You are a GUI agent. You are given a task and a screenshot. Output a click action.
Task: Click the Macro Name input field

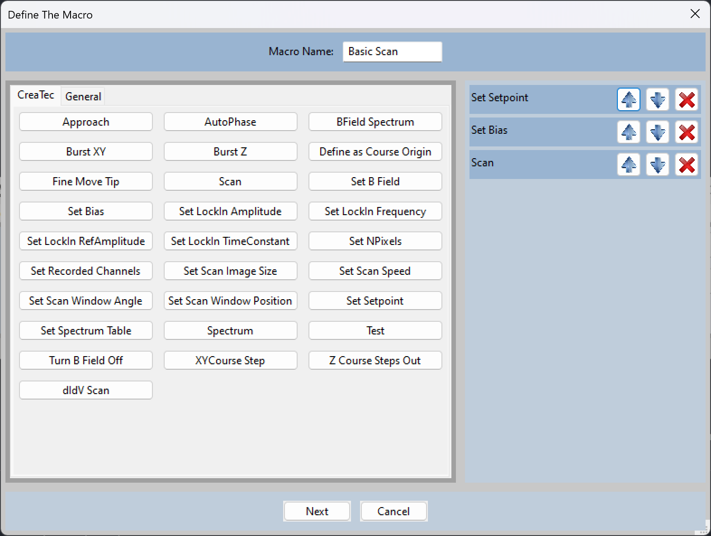(x=392, y=52)
